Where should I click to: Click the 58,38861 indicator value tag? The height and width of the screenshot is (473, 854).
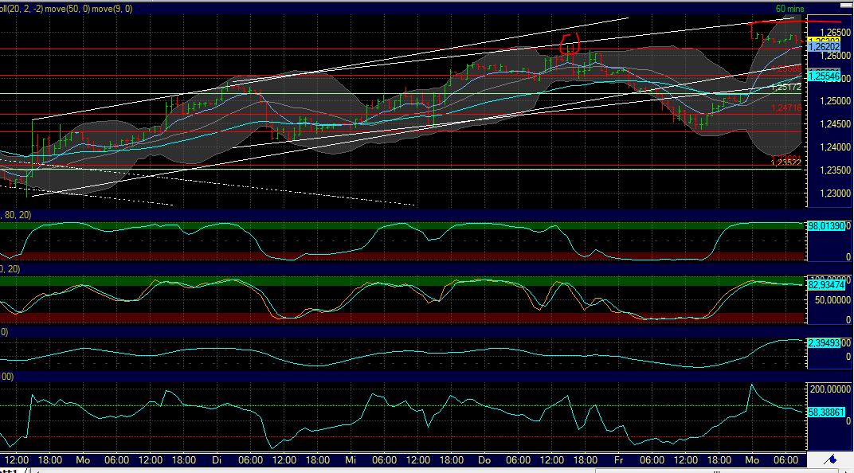click(x=826, y=412)
